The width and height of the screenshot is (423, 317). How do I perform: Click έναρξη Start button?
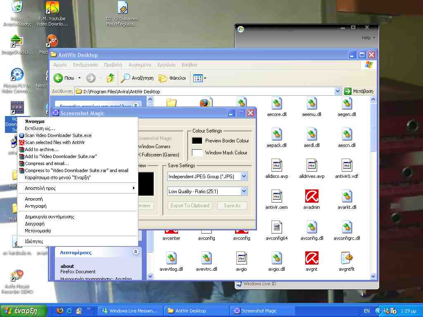[24, 311]
